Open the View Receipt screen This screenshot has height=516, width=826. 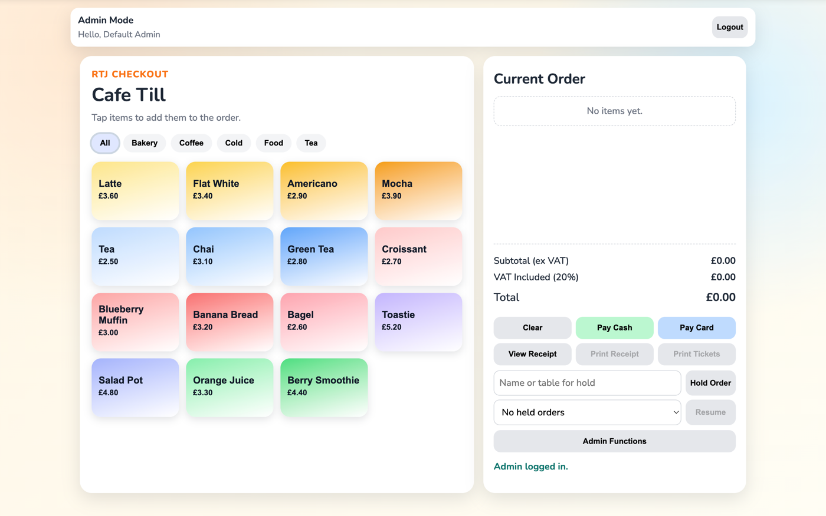coord(532,354)
